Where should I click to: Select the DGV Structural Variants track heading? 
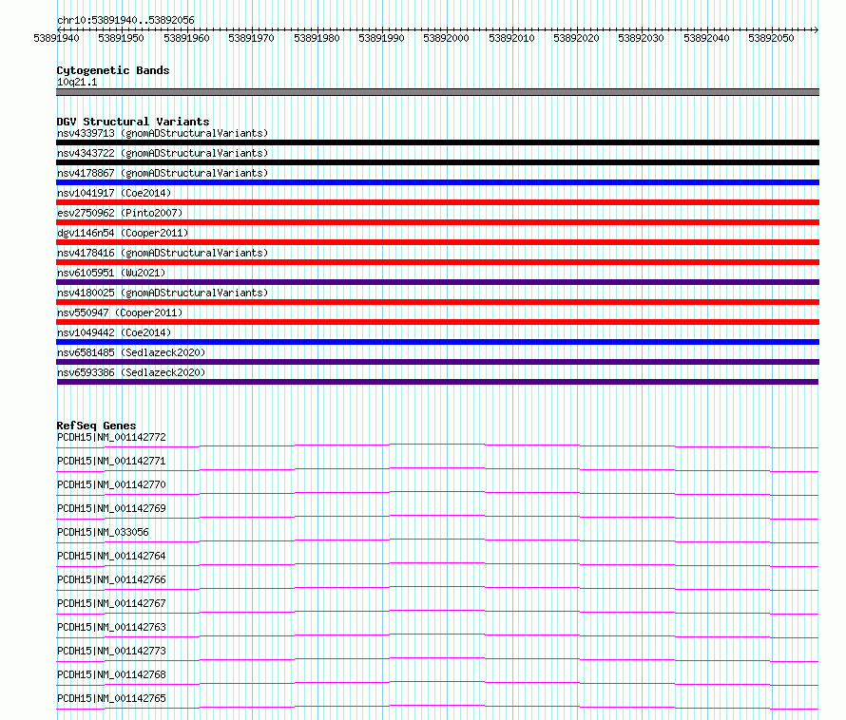133,122
